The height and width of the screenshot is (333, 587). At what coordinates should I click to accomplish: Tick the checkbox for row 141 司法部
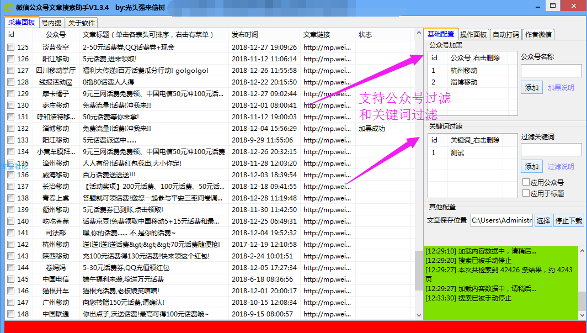11,233
